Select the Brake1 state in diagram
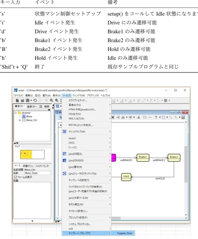This screenshot has width=198, height=239. point(143,158)
